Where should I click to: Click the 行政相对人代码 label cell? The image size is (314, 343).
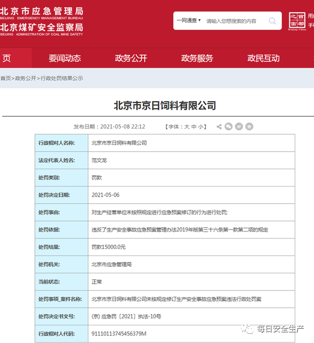pos(61,334)
